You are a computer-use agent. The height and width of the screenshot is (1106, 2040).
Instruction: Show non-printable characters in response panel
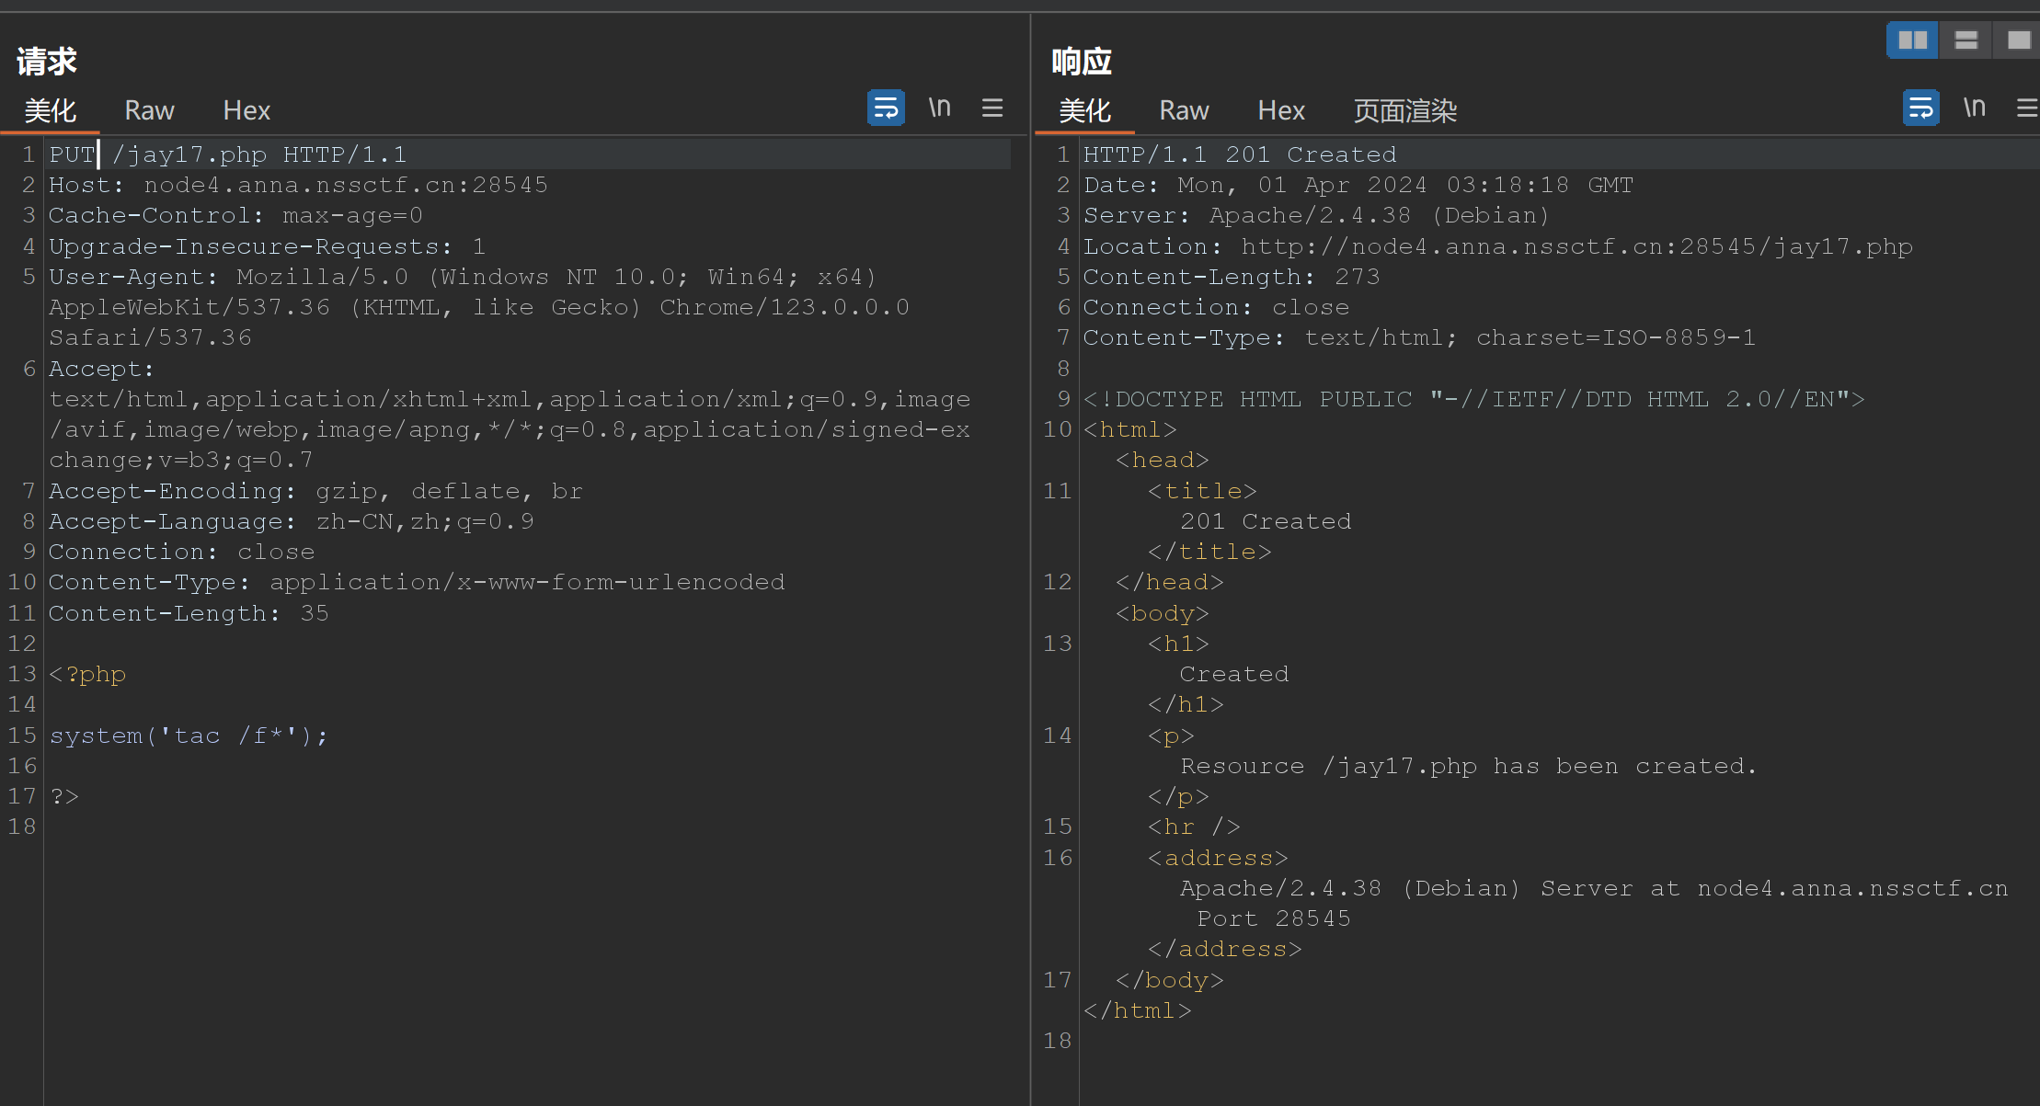(x=1975, y=108)
